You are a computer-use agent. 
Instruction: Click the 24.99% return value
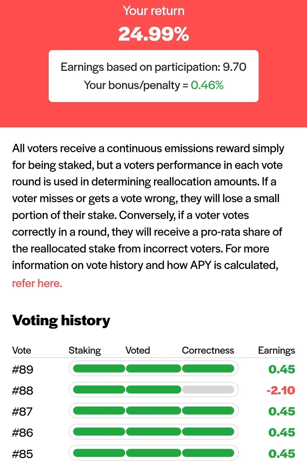click(x=153, y=34)
